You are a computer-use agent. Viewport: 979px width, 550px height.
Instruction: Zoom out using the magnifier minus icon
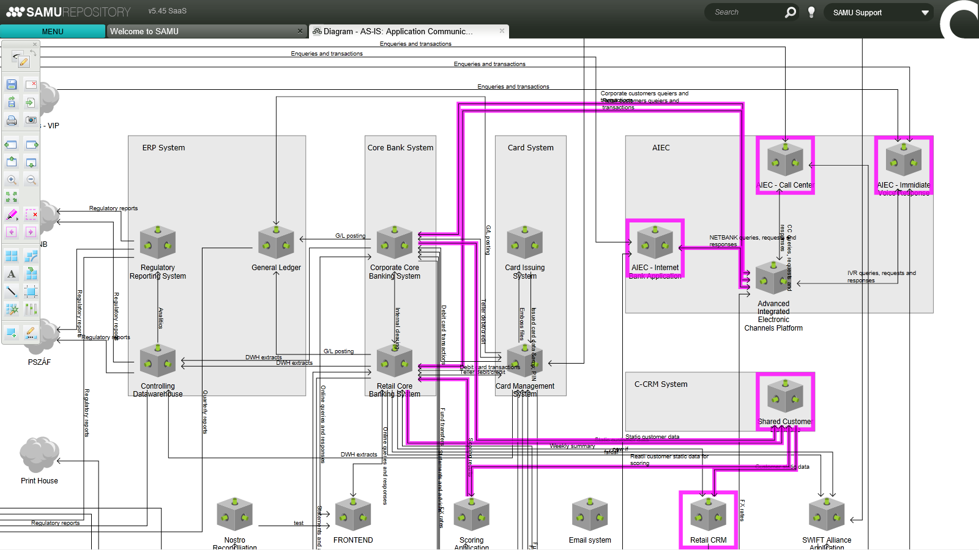(31, 180)
